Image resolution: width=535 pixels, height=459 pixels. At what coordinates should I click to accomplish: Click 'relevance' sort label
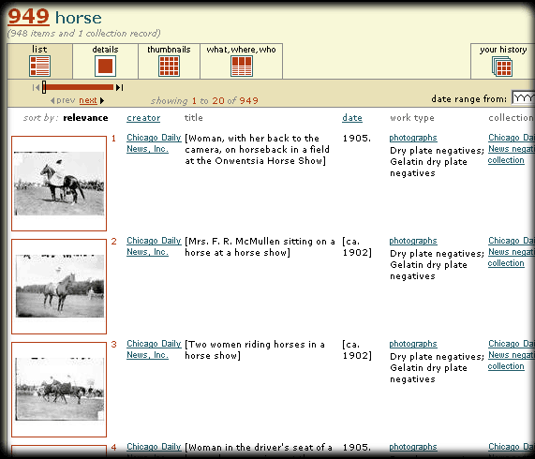85,118
